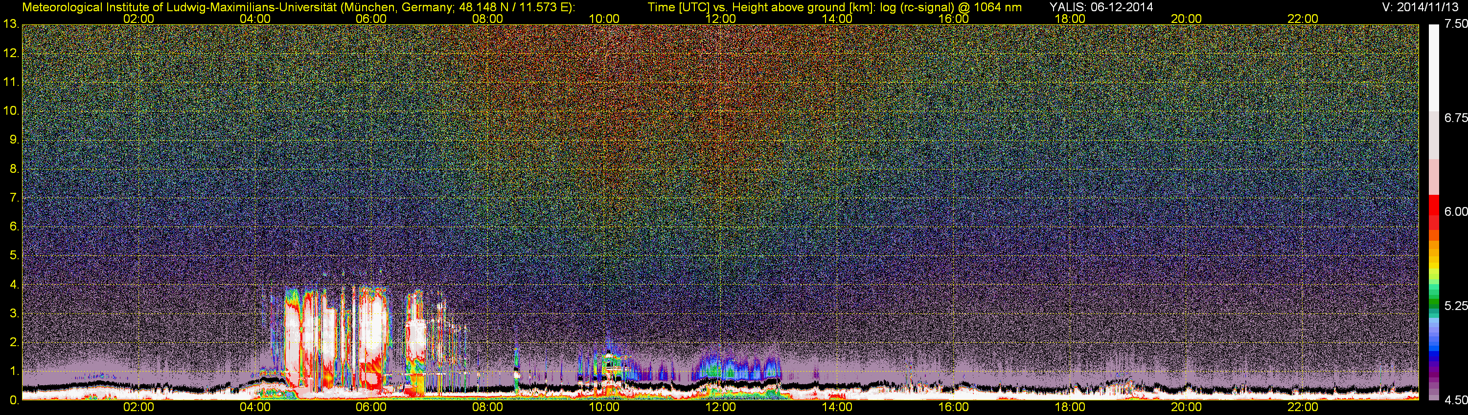The width and height of the screenshot is (1468, 415).
Task: Click the 8. km height axis label
Action: (14, 169)
